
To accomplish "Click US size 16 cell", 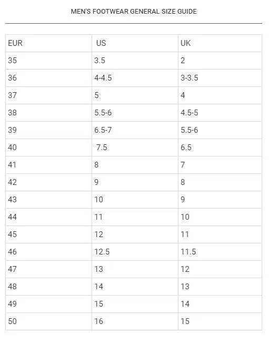I will 135,321.
